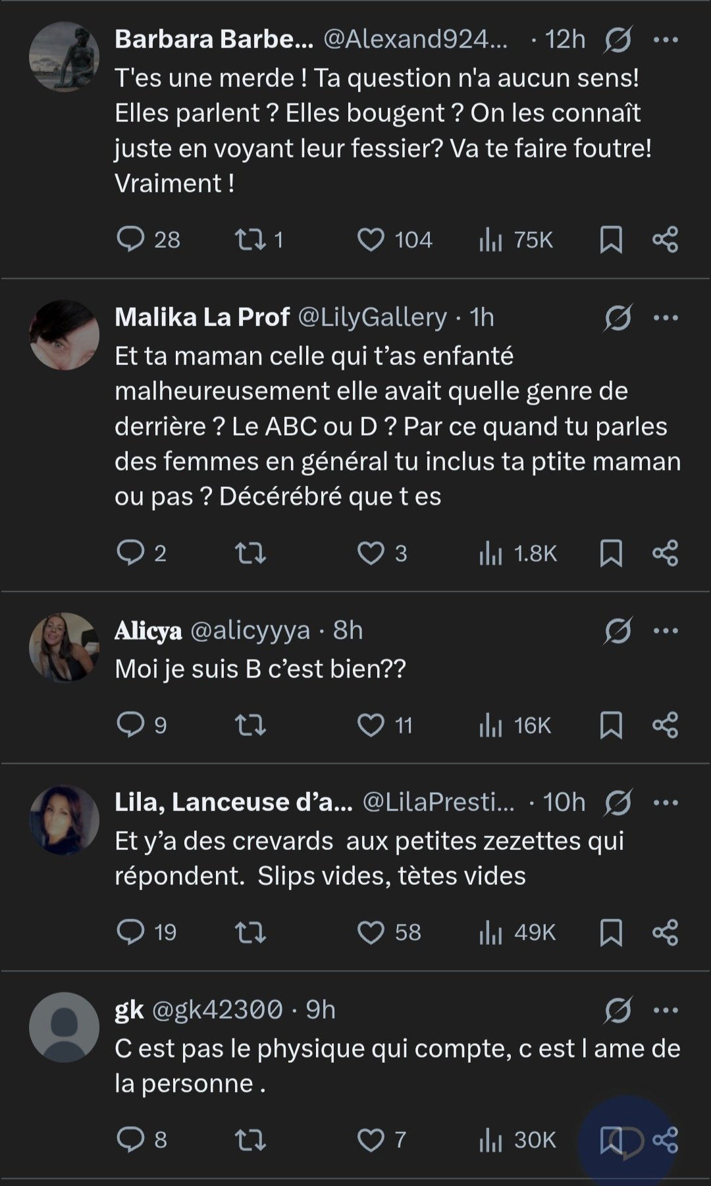Repost Lila's reply about crevards
Viewport: 711px width, 1186px height.
pos(251,932)
